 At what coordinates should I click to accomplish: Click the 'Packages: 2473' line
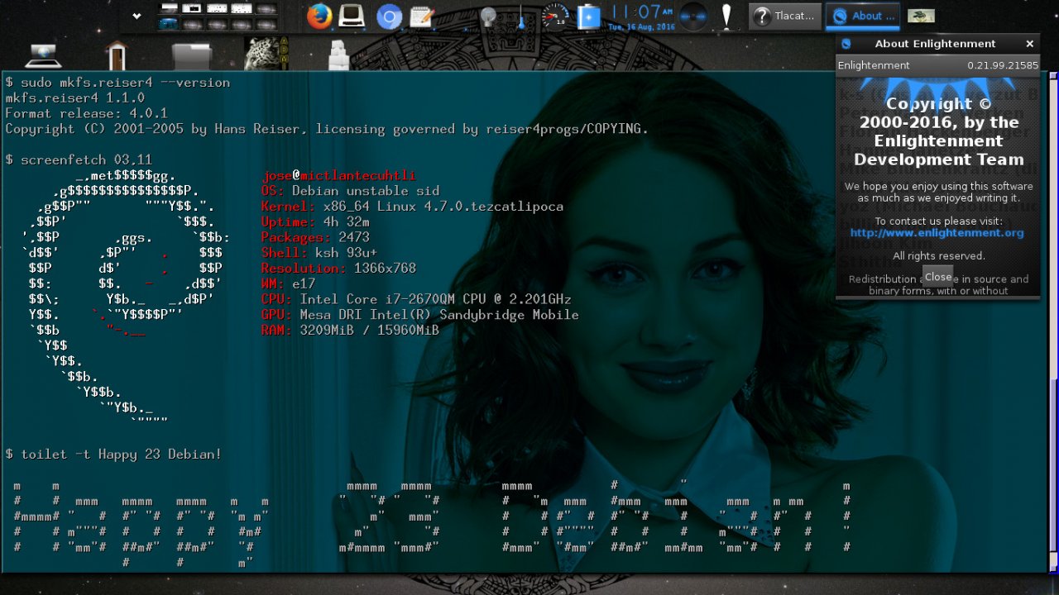[x=315, y=237]
